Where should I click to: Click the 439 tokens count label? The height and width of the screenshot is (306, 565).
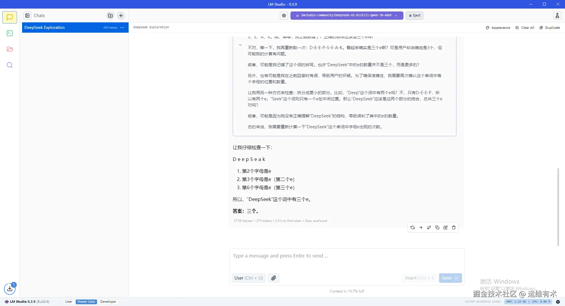coord(110,28)
